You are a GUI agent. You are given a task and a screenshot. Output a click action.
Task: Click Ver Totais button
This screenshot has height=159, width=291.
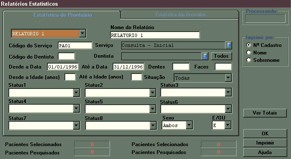pos(265,113)
